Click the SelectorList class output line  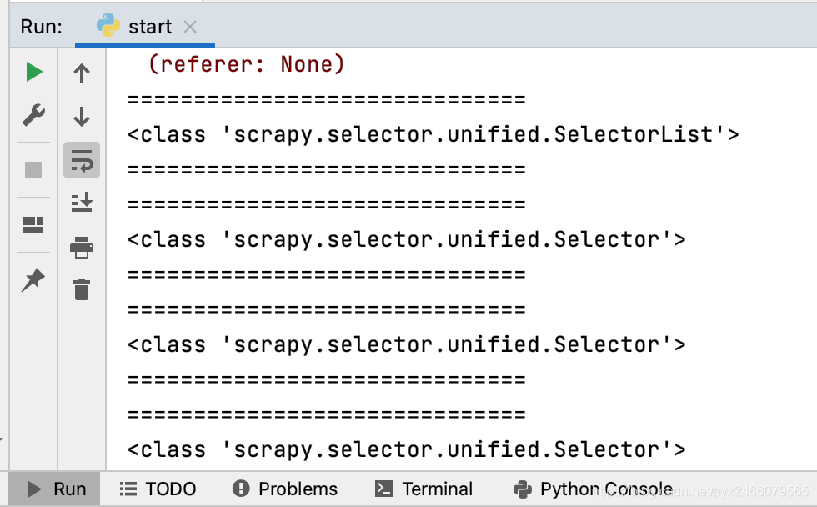433,135
